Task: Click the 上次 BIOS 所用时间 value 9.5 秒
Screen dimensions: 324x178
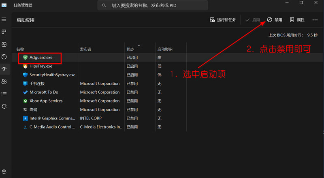Action: pyautogui.click(x=312, y=35)
